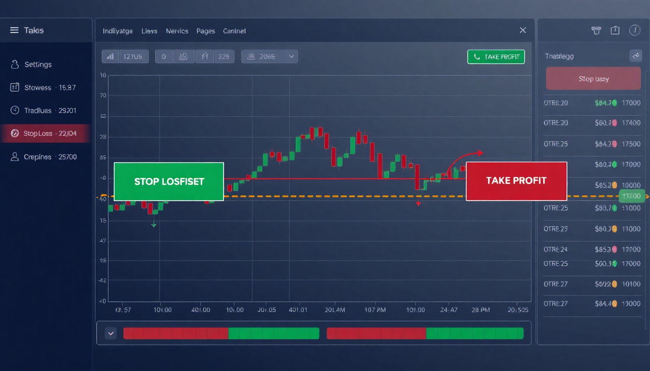Select the OTRE:20 row label

pyautogui.click(x=556, y=103)
